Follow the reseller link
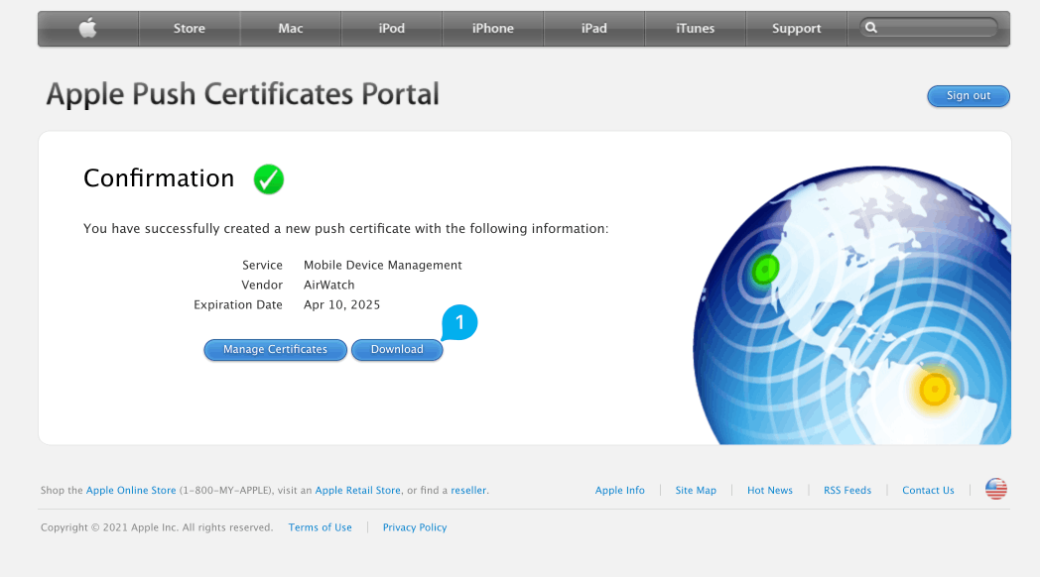Screen dimensions: 1040x577 coord(468,490)
